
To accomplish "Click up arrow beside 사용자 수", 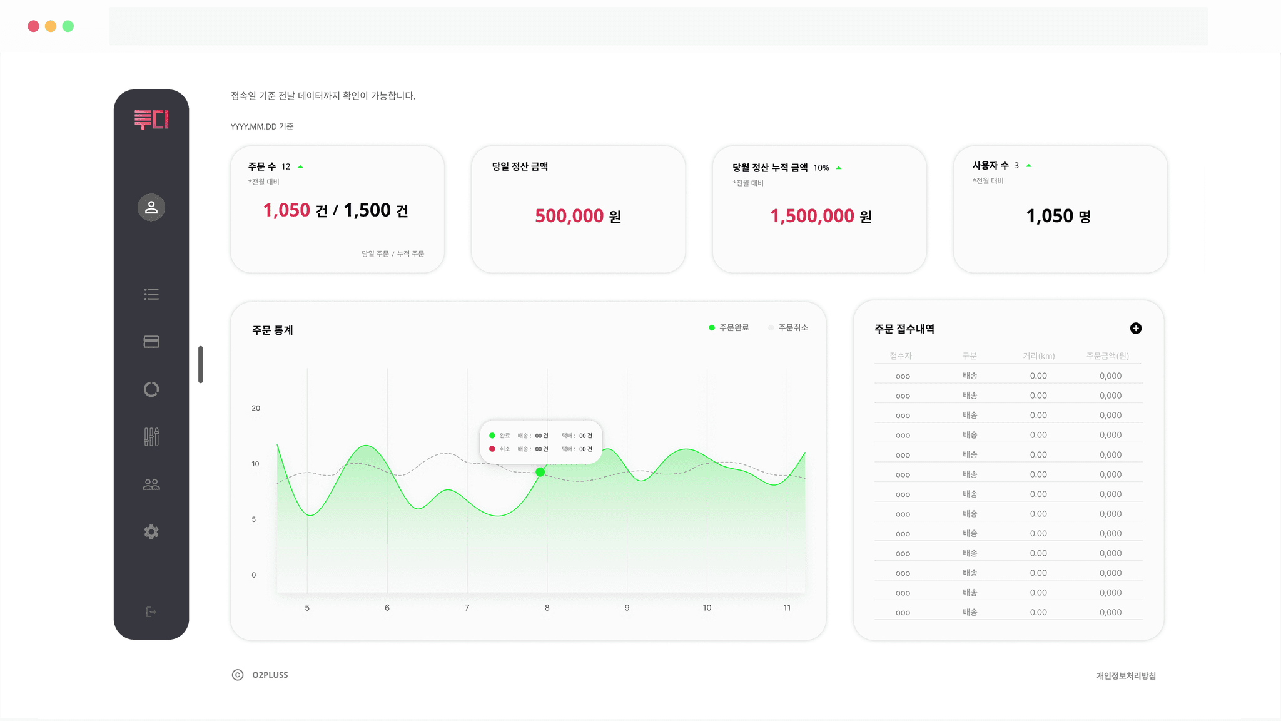I will 1029,166.
